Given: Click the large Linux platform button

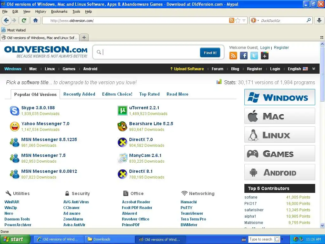Looking at the screenshot, I should [x=280, y=135].
